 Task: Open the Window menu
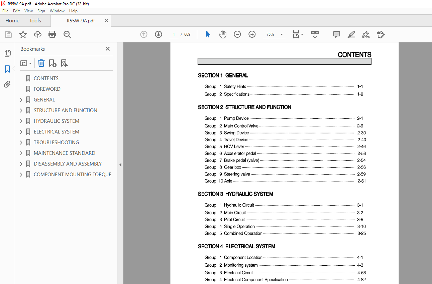tap(57, 11)
